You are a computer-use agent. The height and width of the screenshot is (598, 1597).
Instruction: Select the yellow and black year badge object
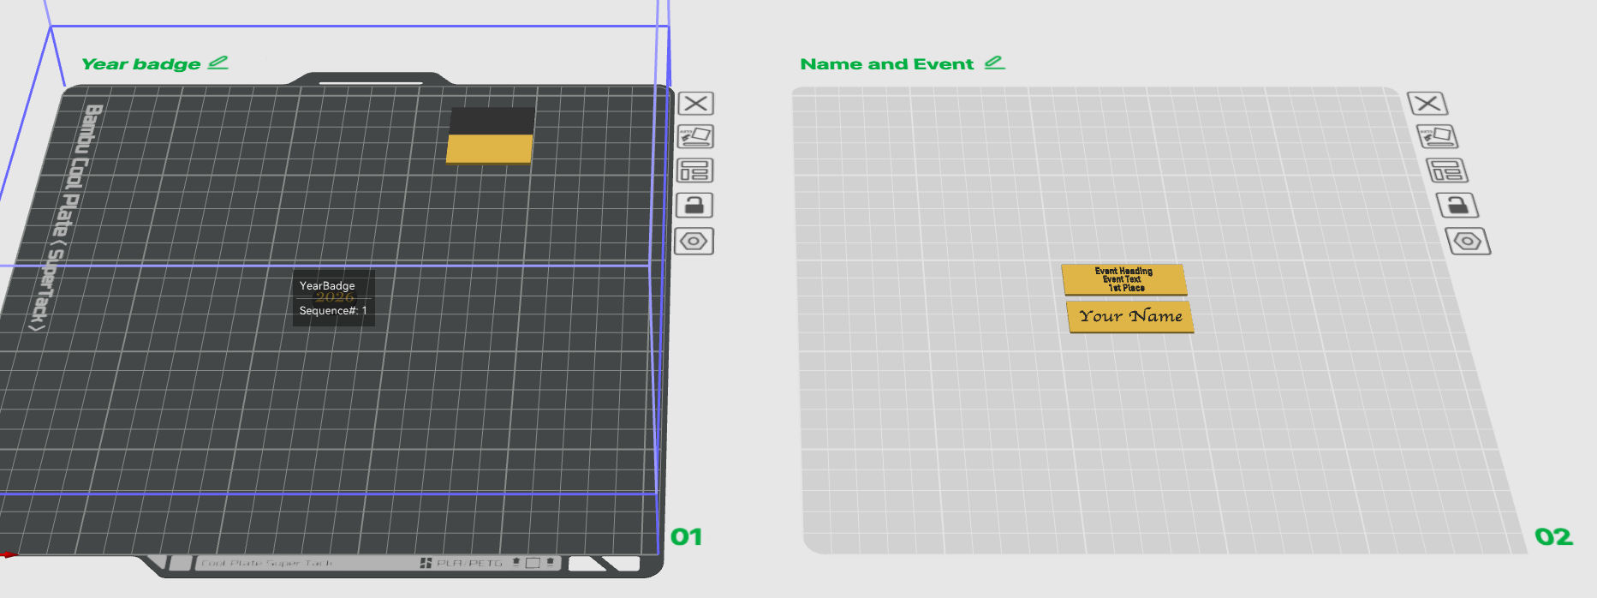pos(491,135)
